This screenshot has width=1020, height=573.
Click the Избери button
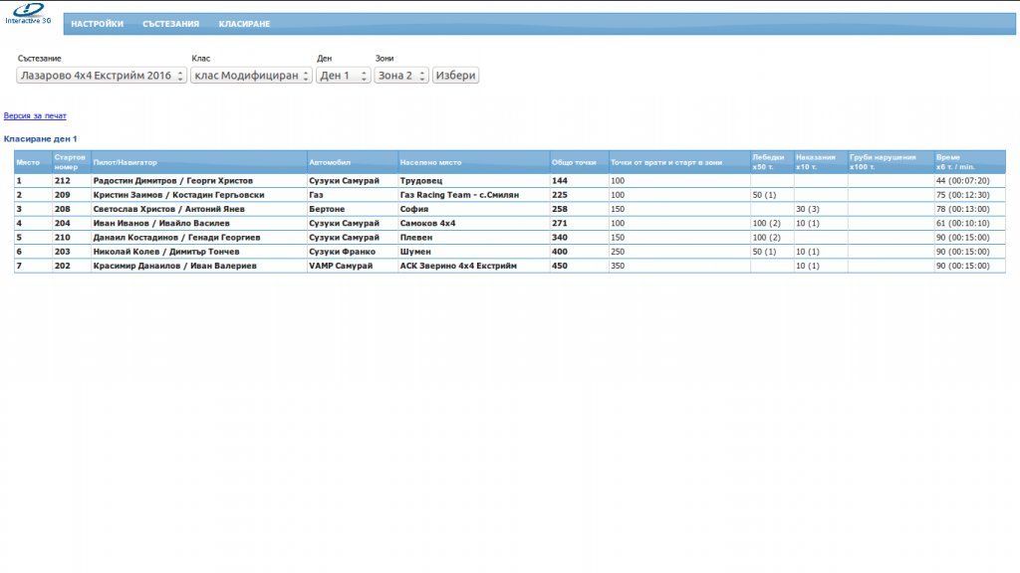tap(455, 76)
